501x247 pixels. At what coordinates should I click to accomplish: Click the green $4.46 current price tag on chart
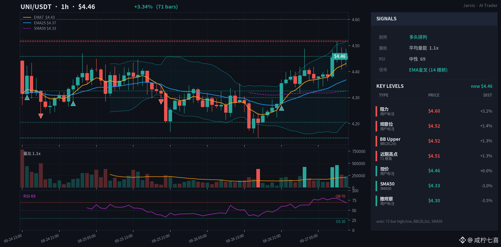[x=340, y=56]
